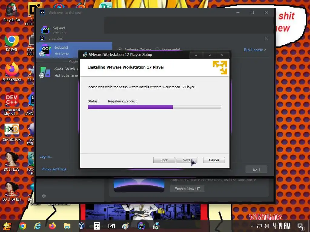Click the disabled Next button in VMware Setup

coord(186,160)
